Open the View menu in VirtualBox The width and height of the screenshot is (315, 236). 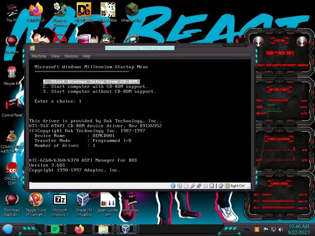click(55, 56)
